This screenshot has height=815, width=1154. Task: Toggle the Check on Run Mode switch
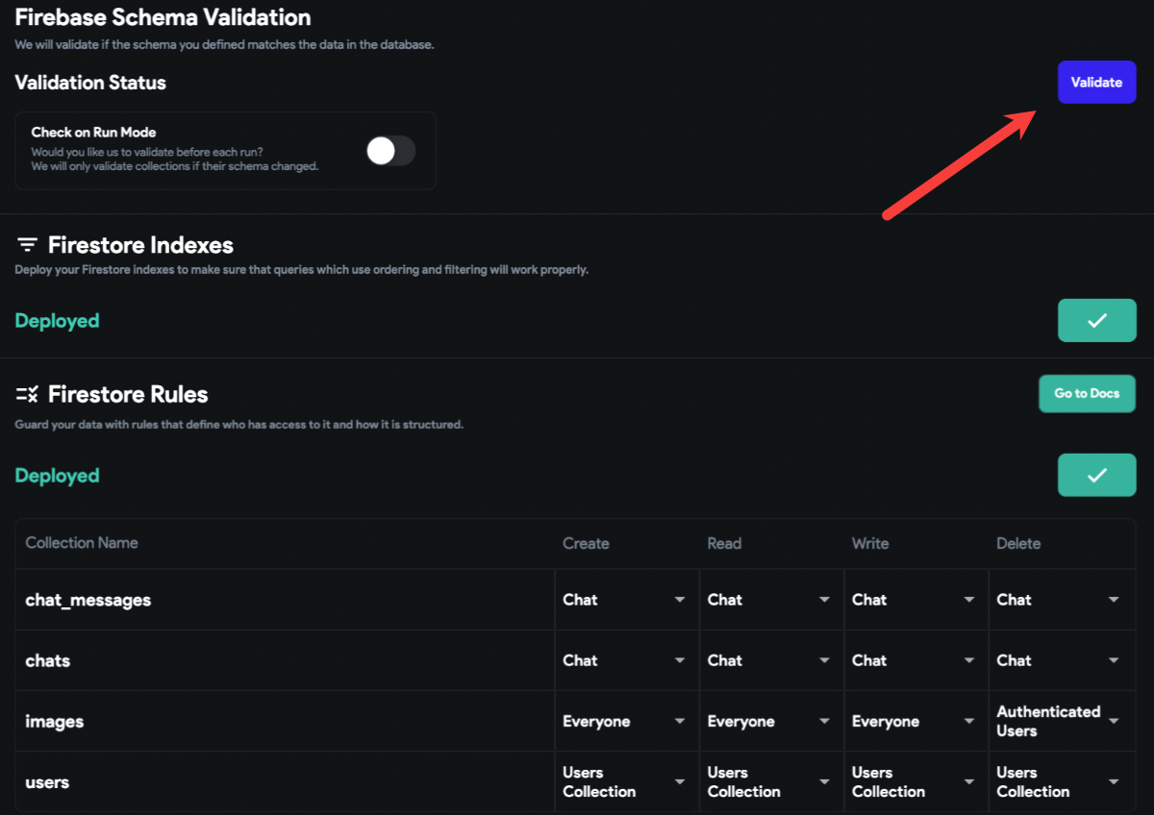point(390,151)
